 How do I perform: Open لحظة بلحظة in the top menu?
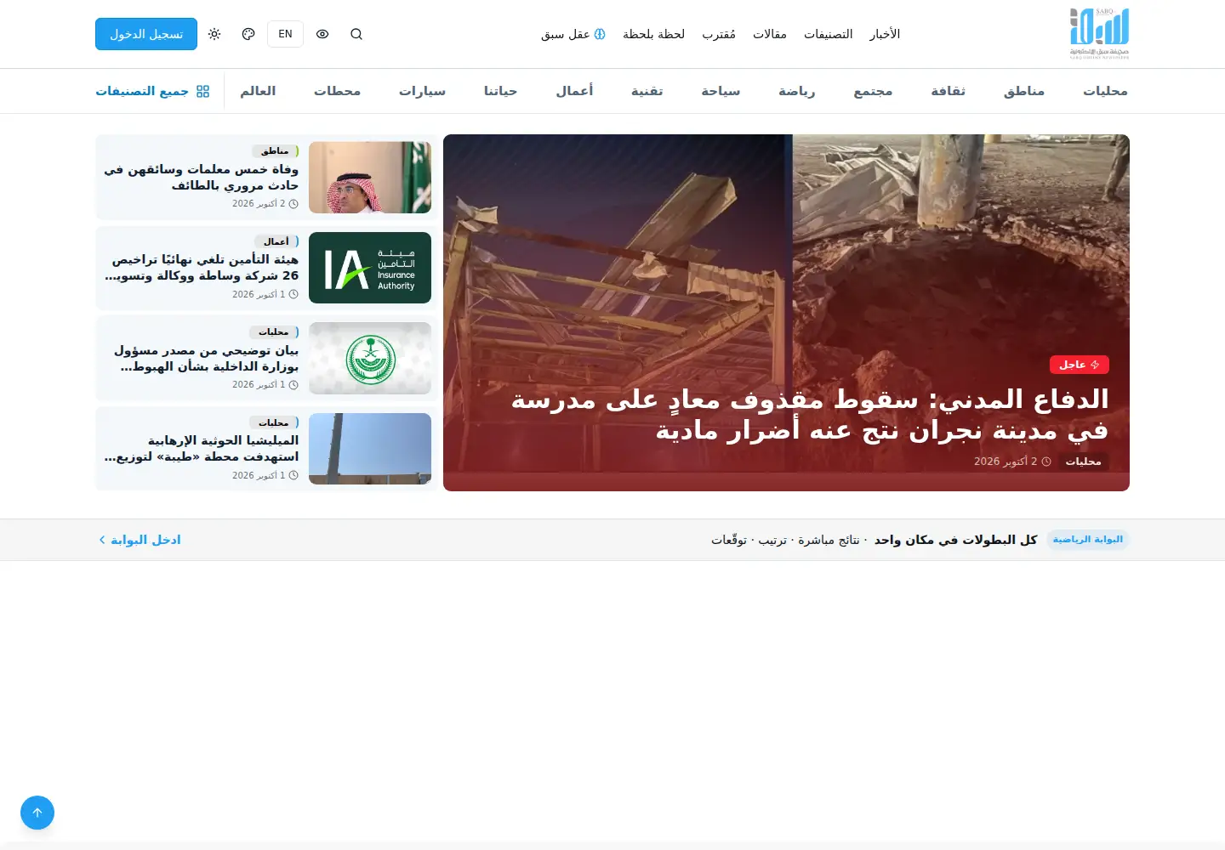[653, 34]
